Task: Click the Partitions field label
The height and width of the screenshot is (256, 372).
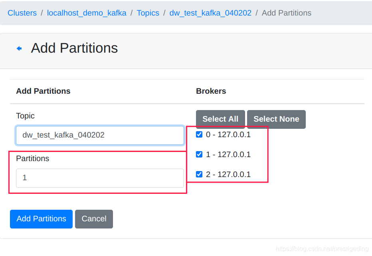Action: [32, 158]
